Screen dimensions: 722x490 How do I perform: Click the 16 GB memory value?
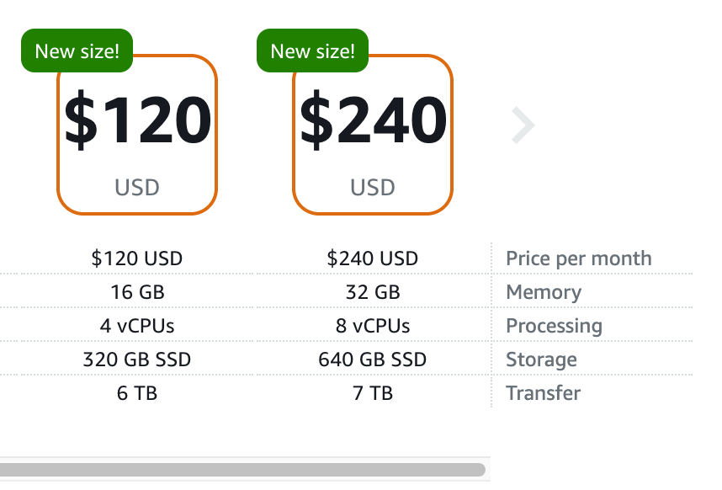pos(137,292)
